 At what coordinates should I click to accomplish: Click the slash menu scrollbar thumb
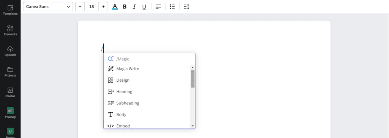point(193,79)
